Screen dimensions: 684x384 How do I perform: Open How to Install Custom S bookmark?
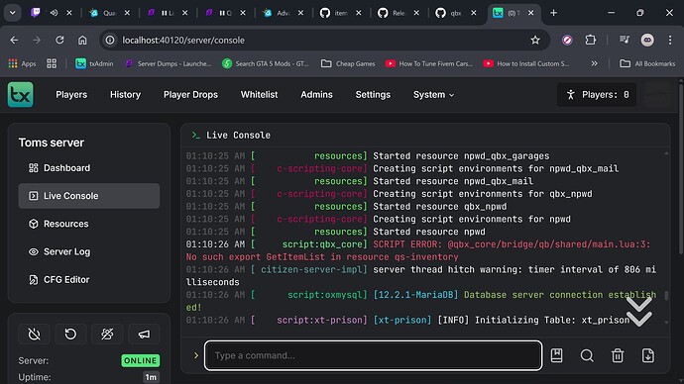tap(526, 63)
